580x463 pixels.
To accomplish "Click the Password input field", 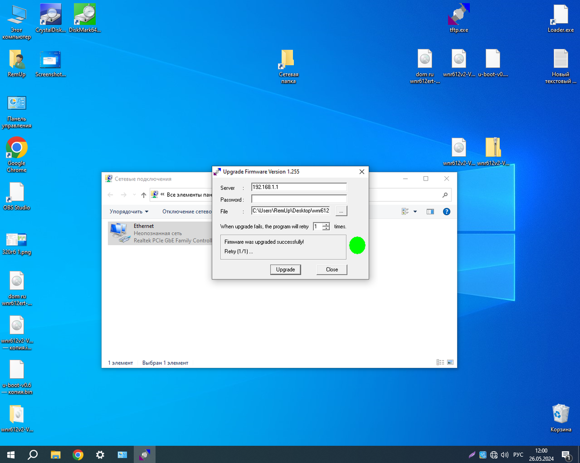I will [299, 199].
